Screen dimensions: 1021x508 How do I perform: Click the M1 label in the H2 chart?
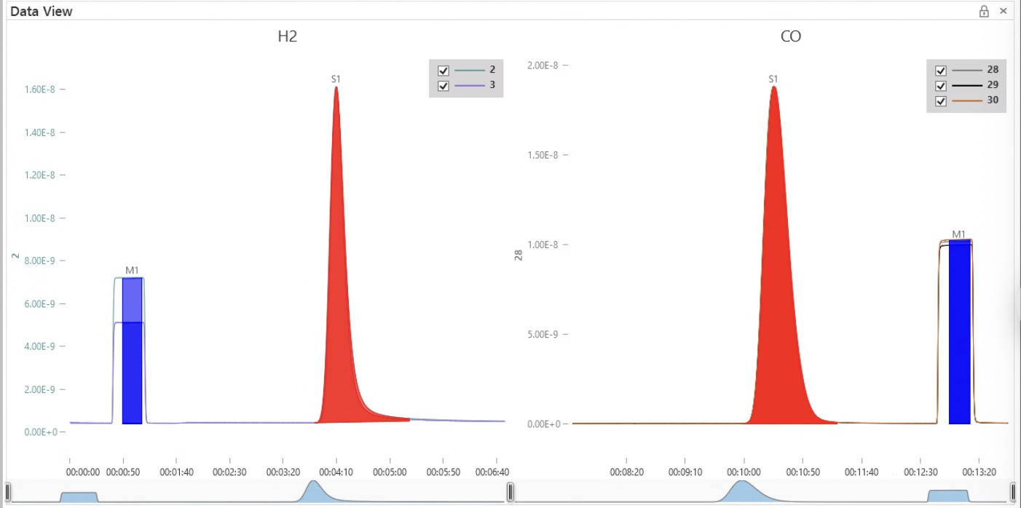coord(132,271)
